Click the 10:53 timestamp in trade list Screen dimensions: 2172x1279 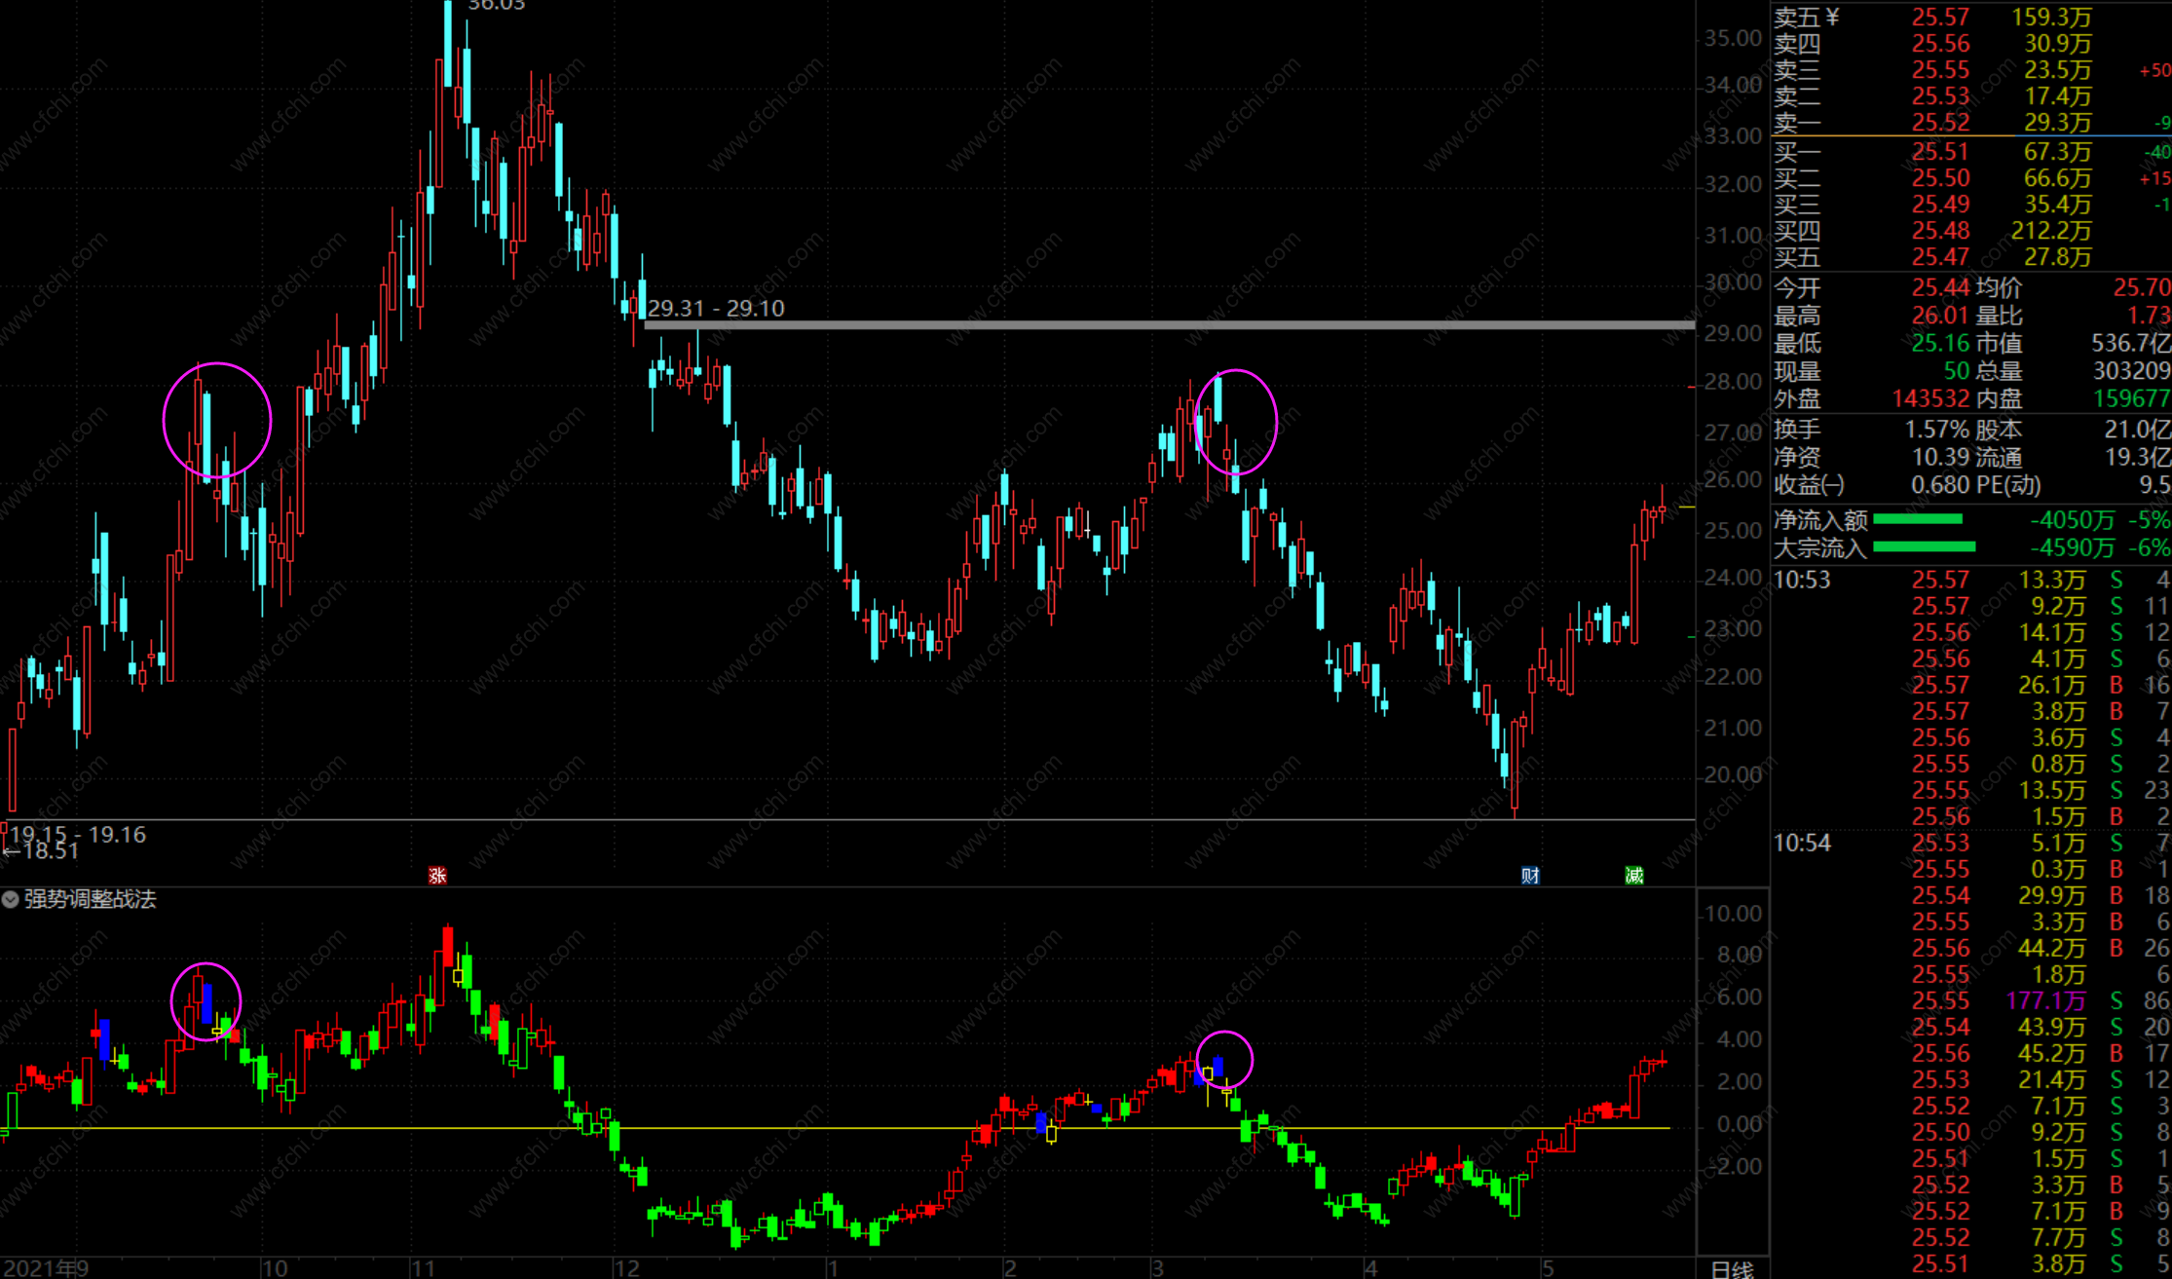tap(1802, 581)
